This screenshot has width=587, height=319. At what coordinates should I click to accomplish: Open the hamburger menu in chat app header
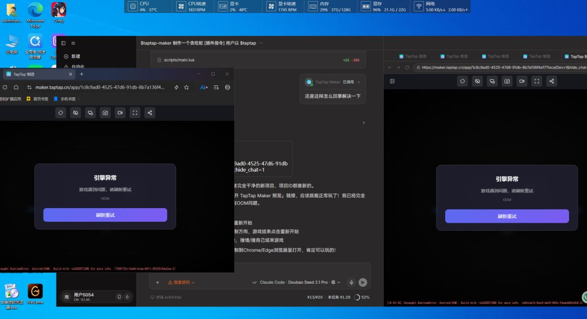73,43
